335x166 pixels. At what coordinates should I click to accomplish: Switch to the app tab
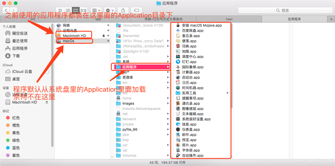tap(98, 19)
